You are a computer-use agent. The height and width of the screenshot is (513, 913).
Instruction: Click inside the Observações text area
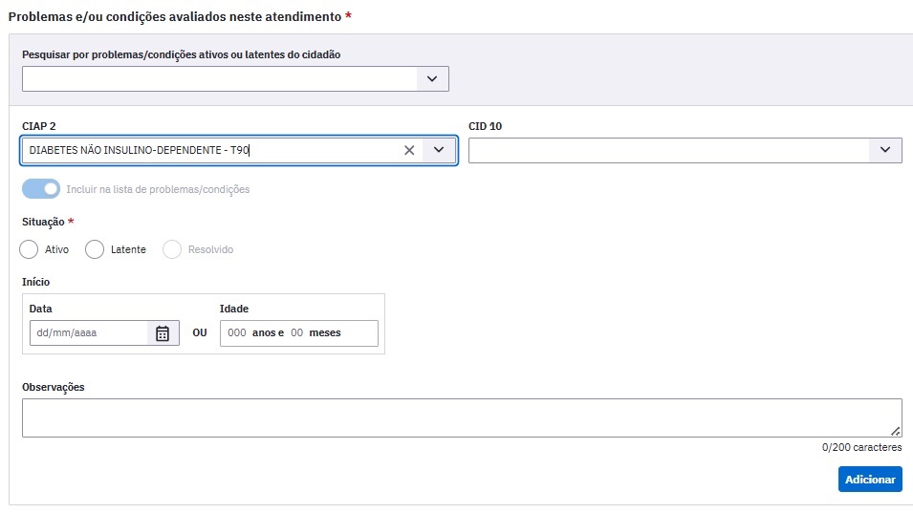(462, 417)
